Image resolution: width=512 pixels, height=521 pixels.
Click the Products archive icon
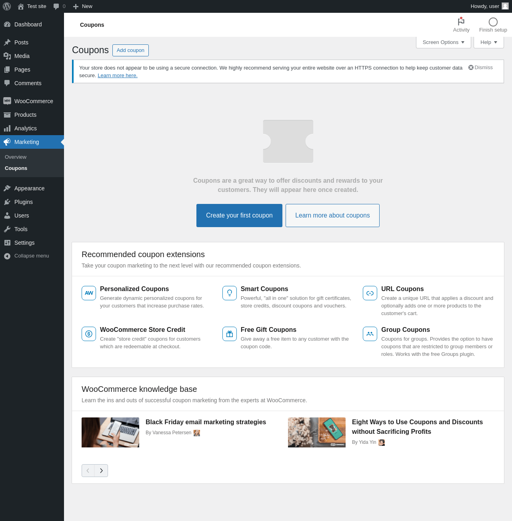7,115
